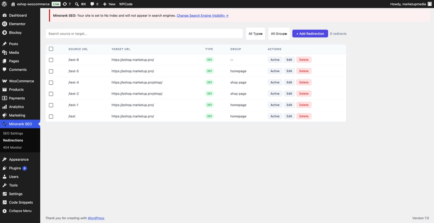
Task: Delete the /test redirect
Action: 304,116
